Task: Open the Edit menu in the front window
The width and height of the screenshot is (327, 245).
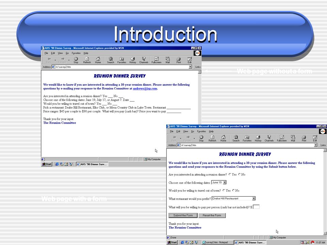Action: 178,131
